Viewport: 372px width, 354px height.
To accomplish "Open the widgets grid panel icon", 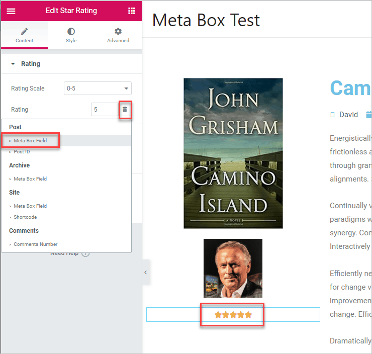I will tap(132, 11).
